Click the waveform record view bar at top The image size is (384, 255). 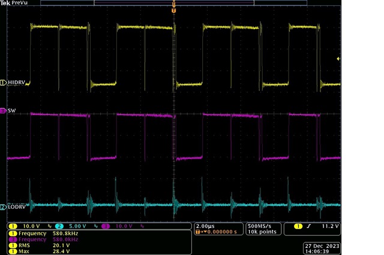click(173, 3)
